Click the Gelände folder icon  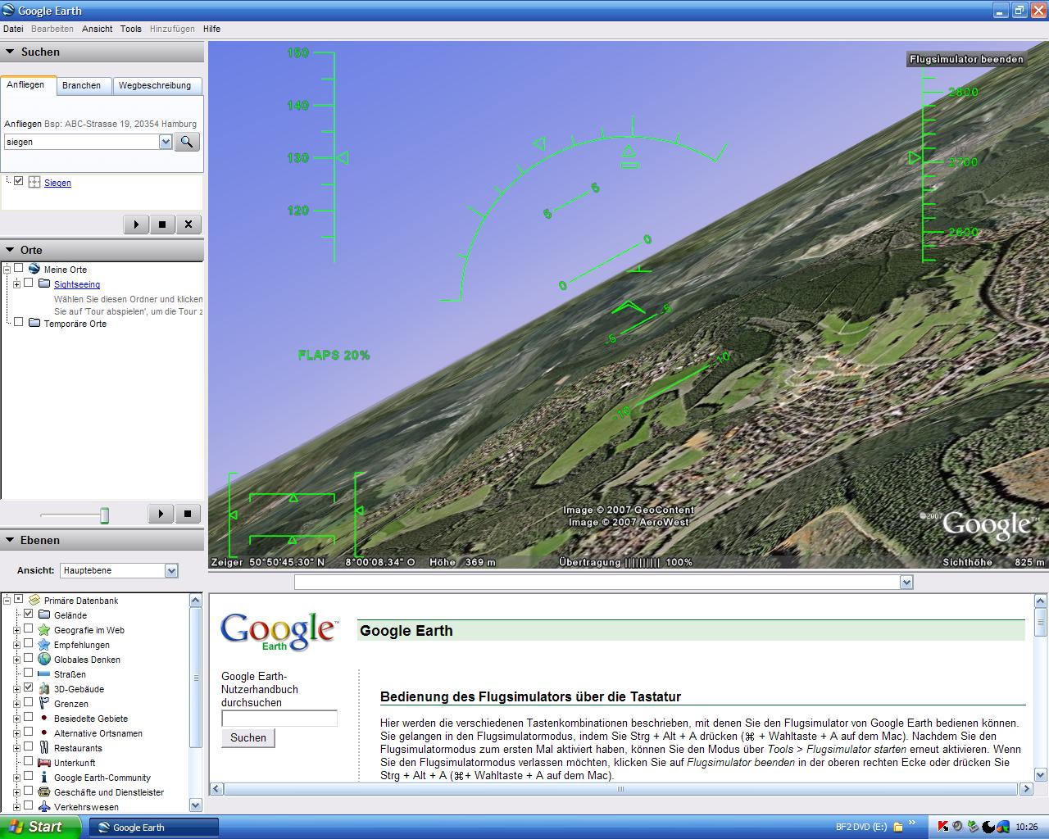(44, 615)
